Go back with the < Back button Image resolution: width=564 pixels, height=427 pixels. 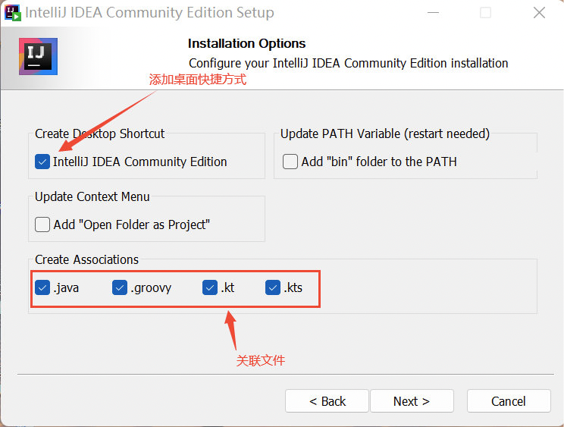[x=327, y=400]
